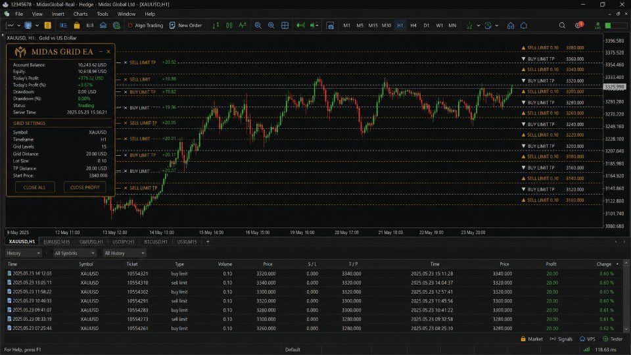Switch chart to W1 timeframe
Image resolution: width=631 pixels, height=355 pixels.
click(440, 26)
